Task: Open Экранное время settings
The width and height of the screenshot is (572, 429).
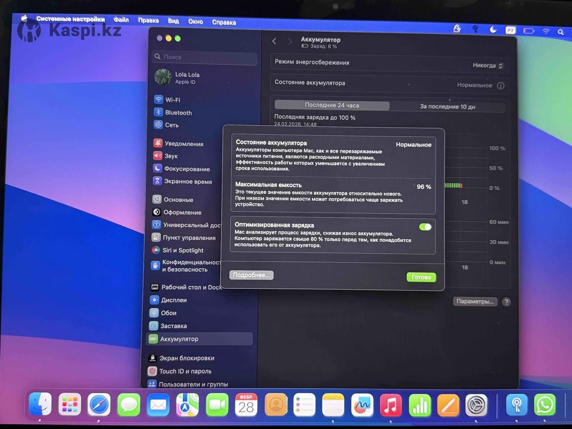Action: [x=187, y=182]
